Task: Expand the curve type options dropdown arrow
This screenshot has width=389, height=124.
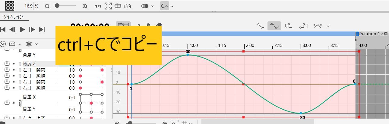Action: [328, 26]
